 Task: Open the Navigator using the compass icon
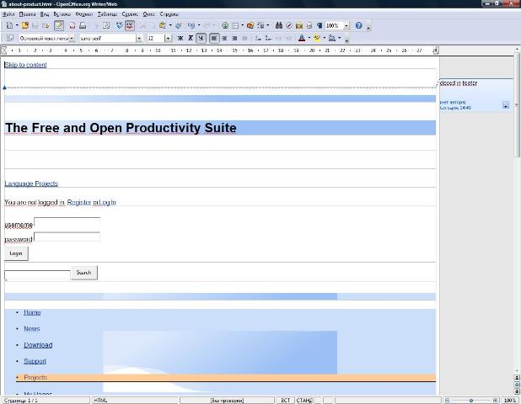(289, 25)
